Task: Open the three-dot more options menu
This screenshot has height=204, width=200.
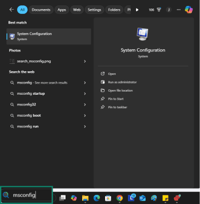Action: pyautogui.click(x=179, y=10)
